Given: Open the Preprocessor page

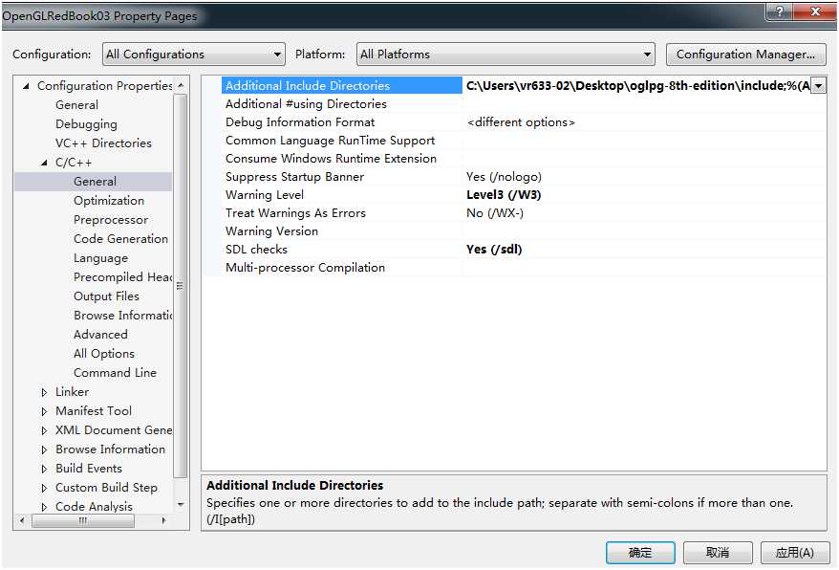Looking at the screenshot, I should point(111,220).
